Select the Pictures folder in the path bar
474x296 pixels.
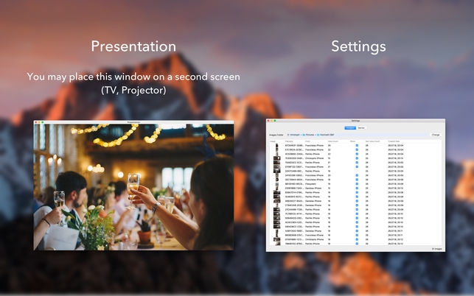coord(308,135)
